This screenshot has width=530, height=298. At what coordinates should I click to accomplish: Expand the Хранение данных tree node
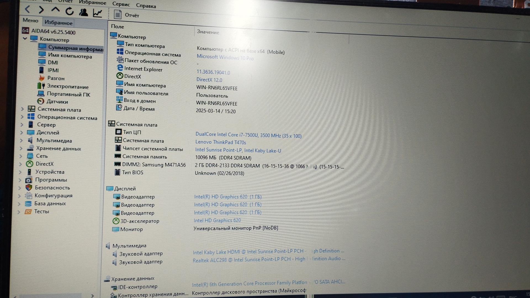(x=21, y=148)
